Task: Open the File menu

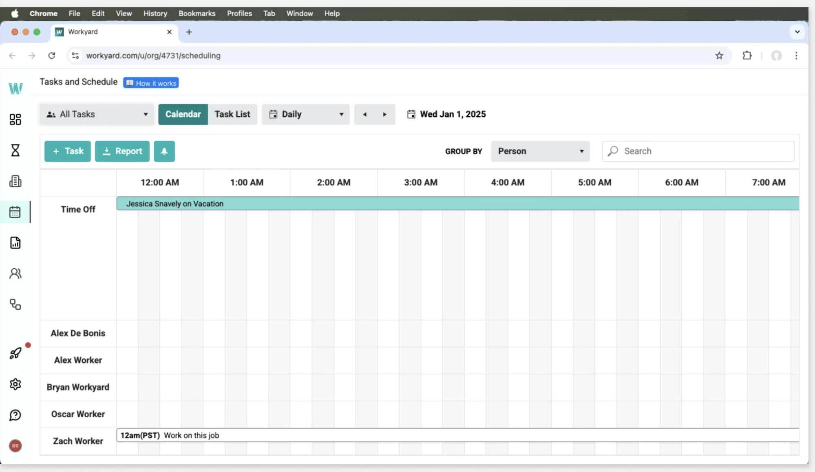Action: tap(74, 13)
